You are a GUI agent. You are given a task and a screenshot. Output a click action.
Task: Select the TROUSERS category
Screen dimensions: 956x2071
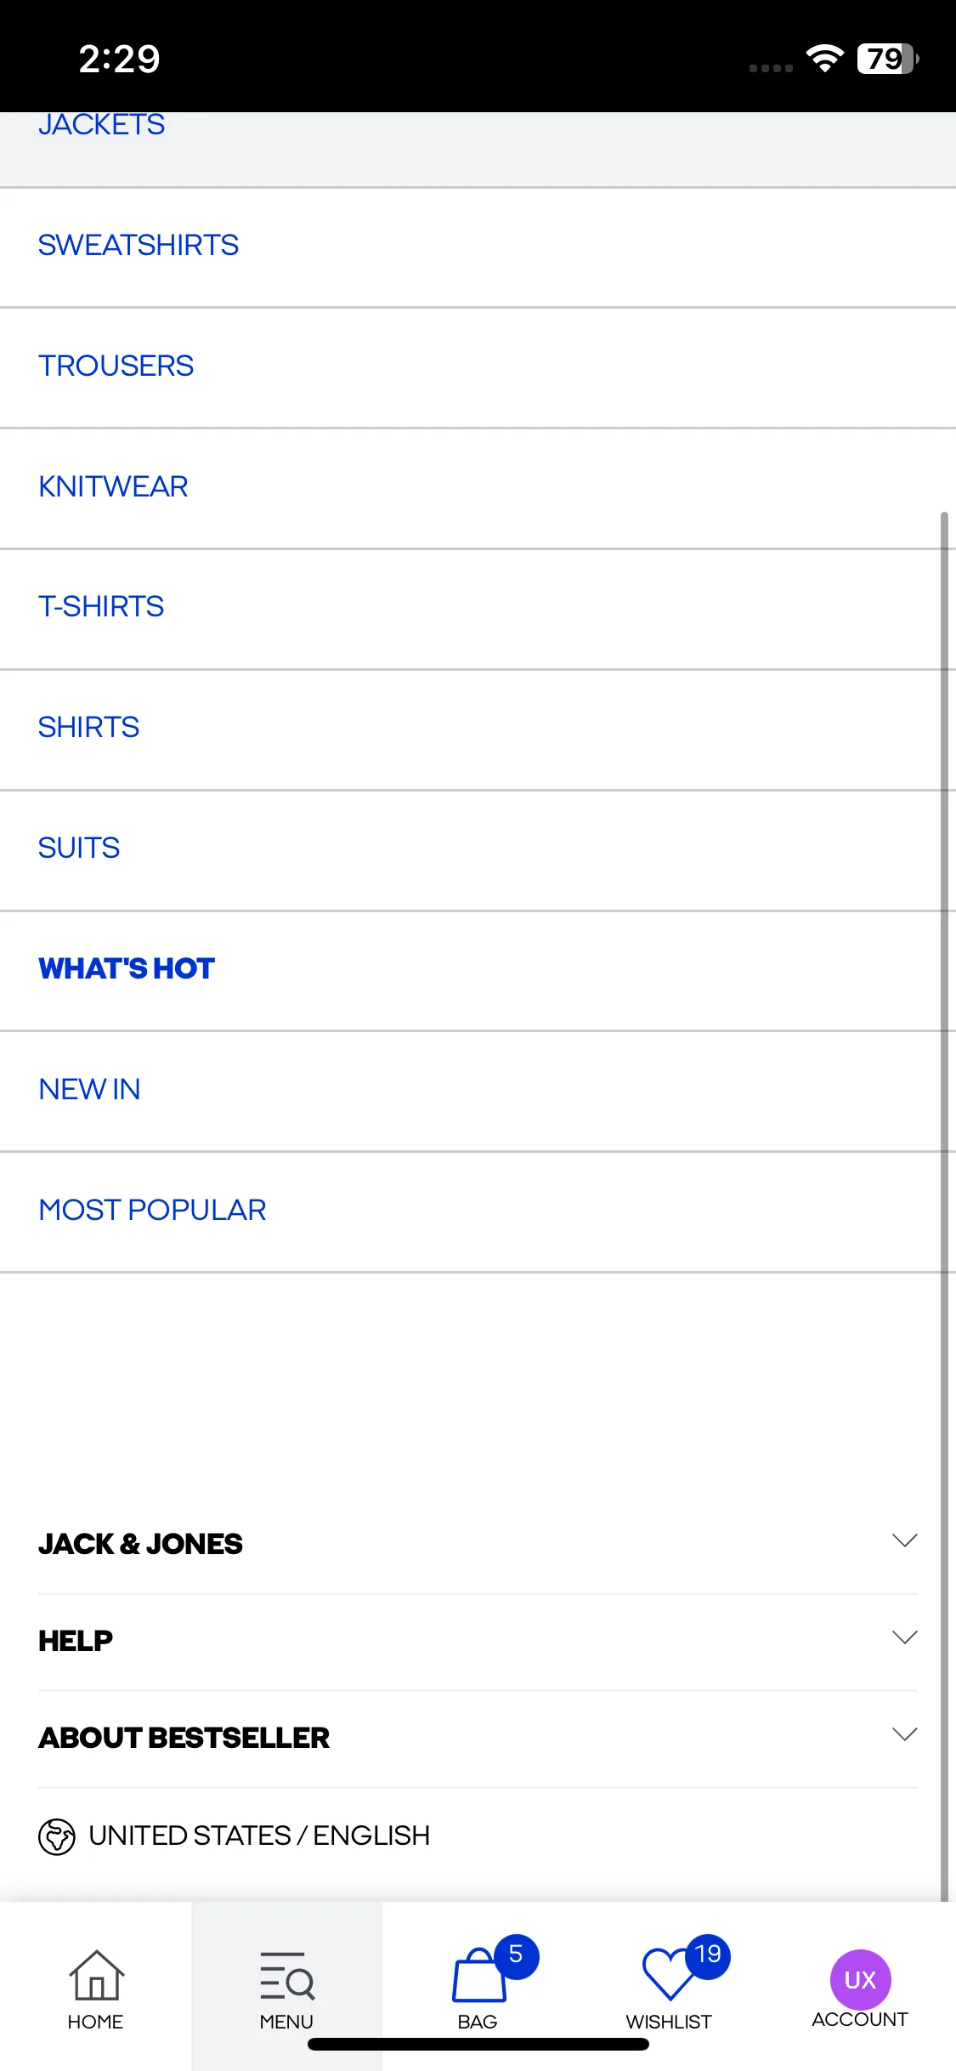[478, 367]
